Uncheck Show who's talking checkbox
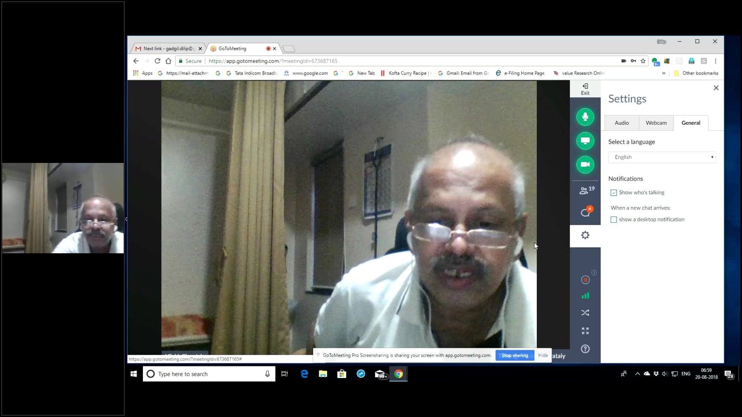 point(614,193)
